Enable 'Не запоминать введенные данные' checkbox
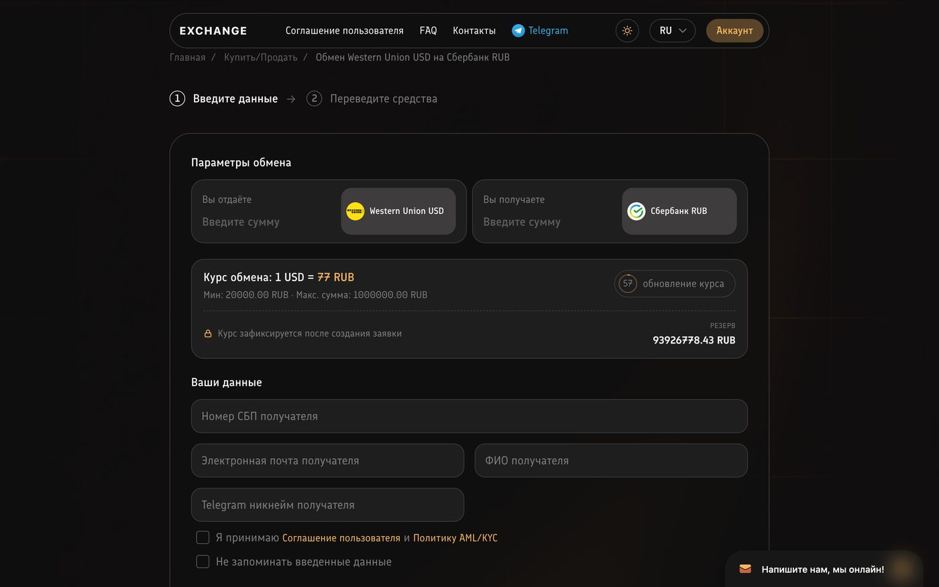 [x=203, y=562]
